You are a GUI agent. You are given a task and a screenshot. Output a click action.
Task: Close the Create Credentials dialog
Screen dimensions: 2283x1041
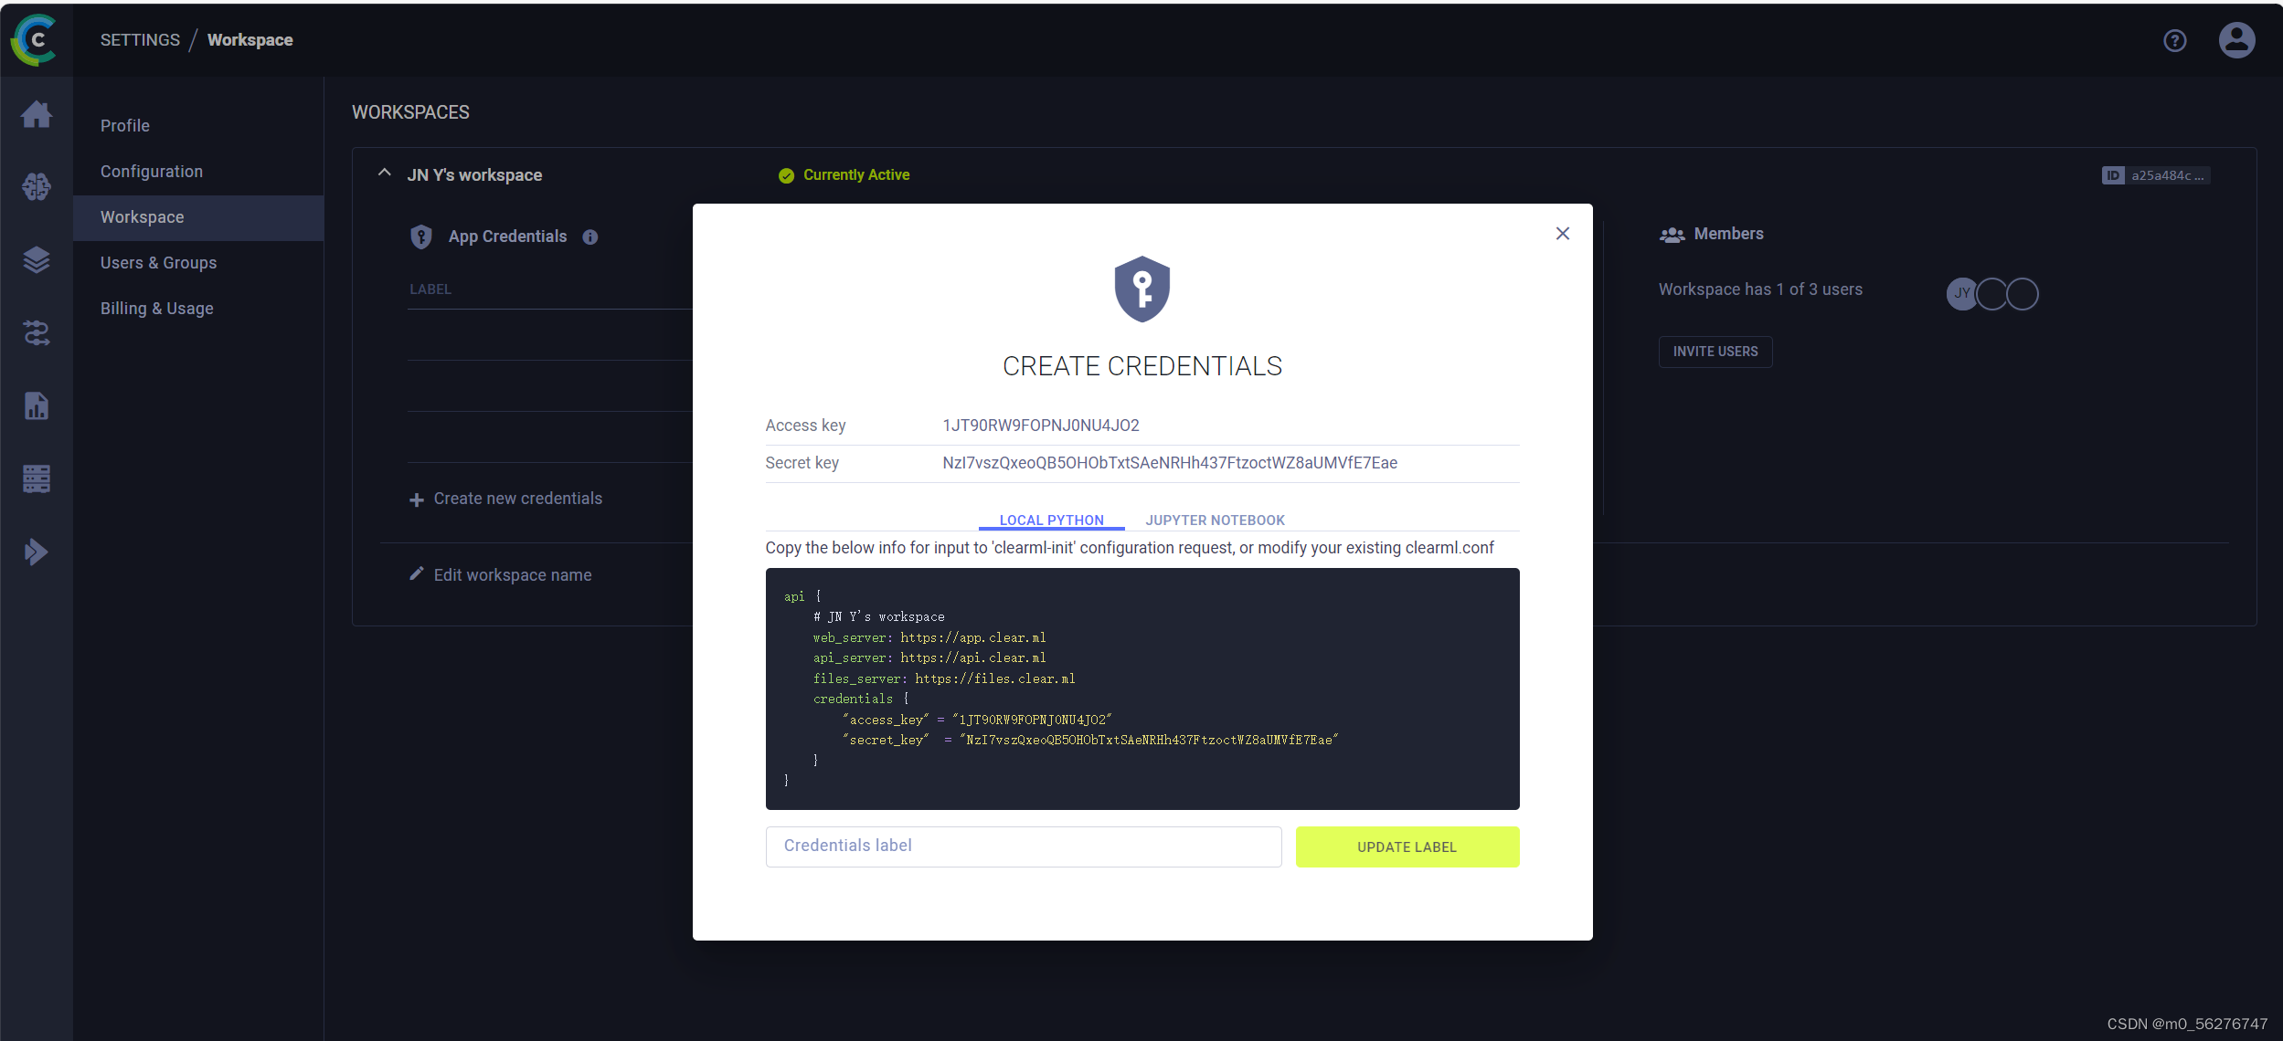[x=1562, y=234]
